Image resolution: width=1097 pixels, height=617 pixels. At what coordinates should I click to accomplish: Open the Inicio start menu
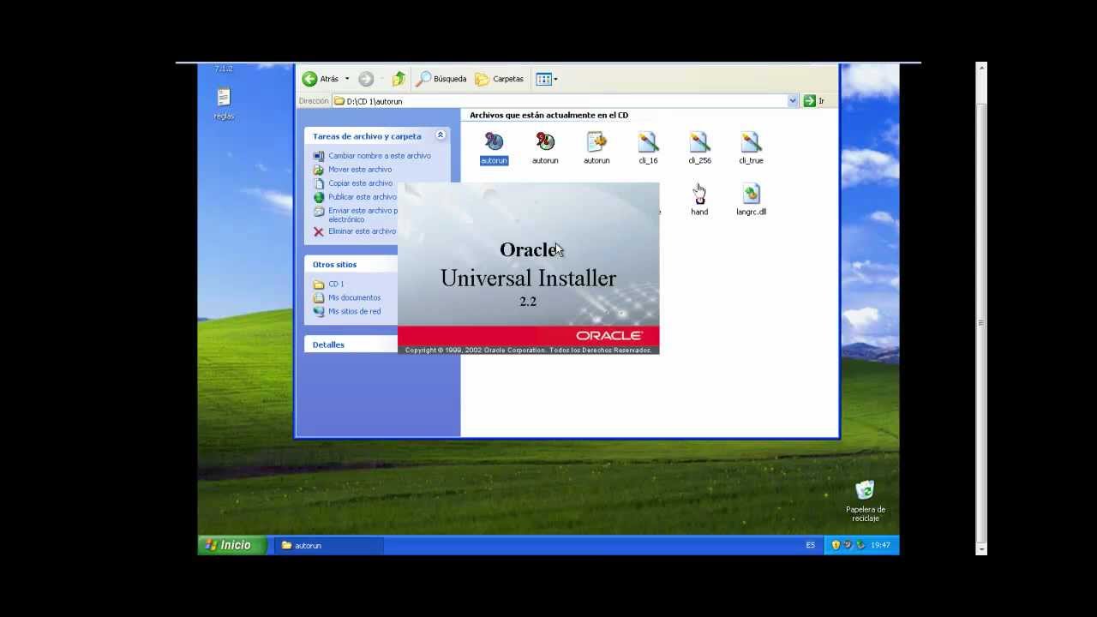(x=231, y=545)
